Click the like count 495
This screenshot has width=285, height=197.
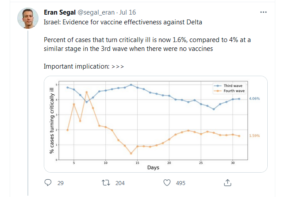pos(181,182)
